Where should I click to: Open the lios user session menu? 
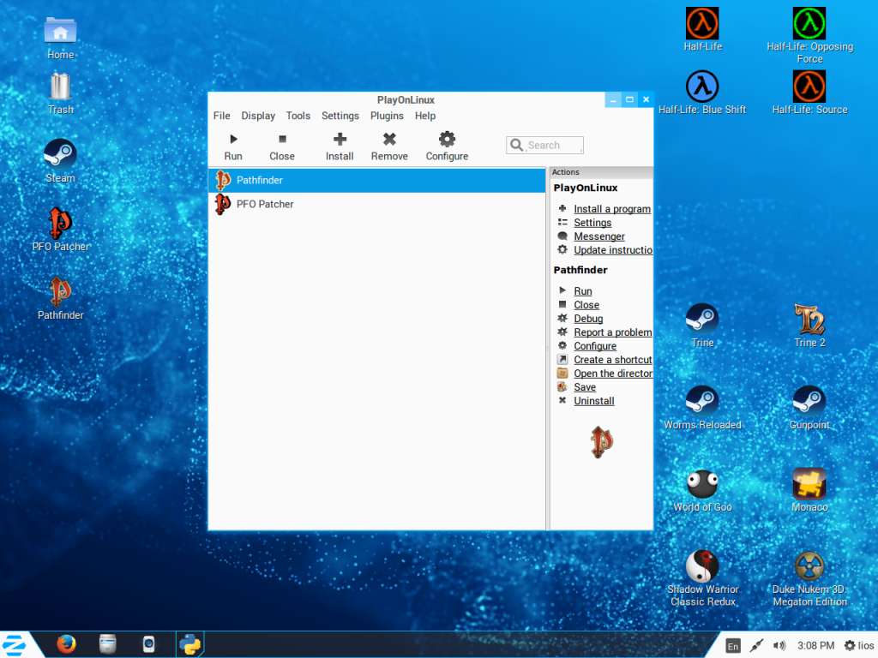(859, 646)
